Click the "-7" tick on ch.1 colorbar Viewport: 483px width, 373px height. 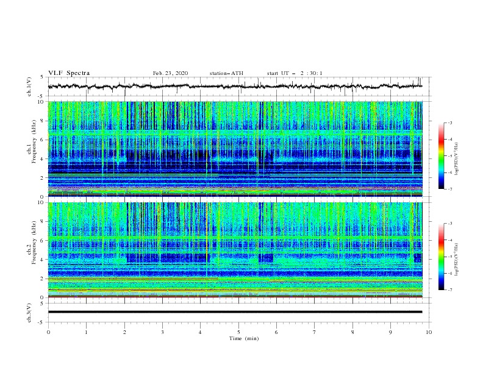(x=449, y=189)
